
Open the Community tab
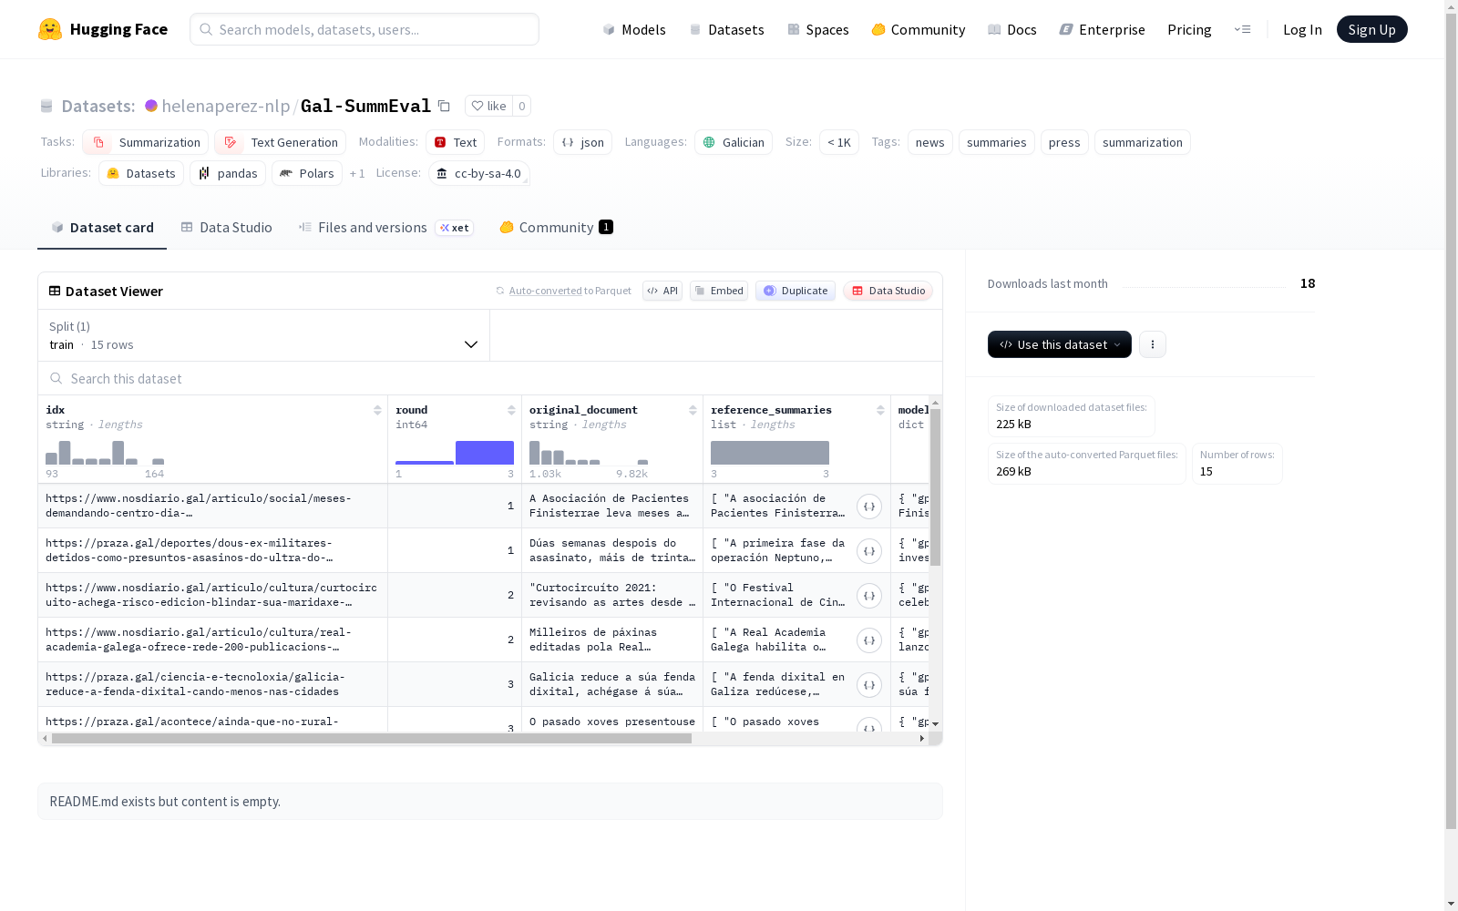[x=556, y=228]
